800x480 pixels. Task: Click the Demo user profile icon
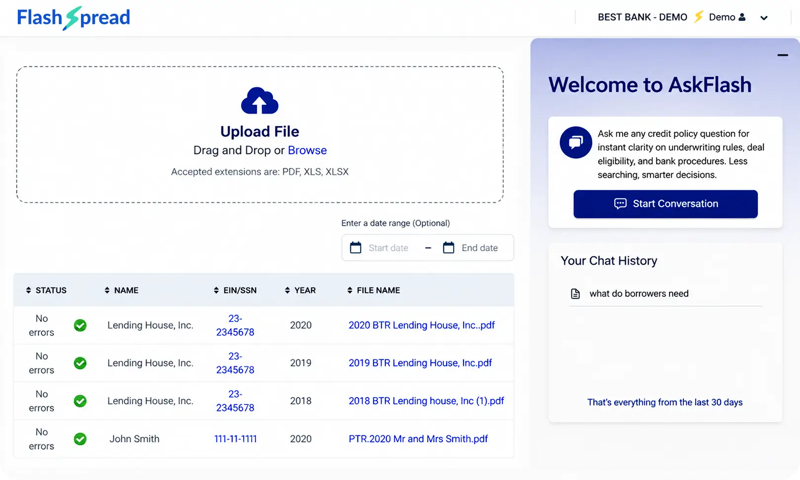point(742,17)
